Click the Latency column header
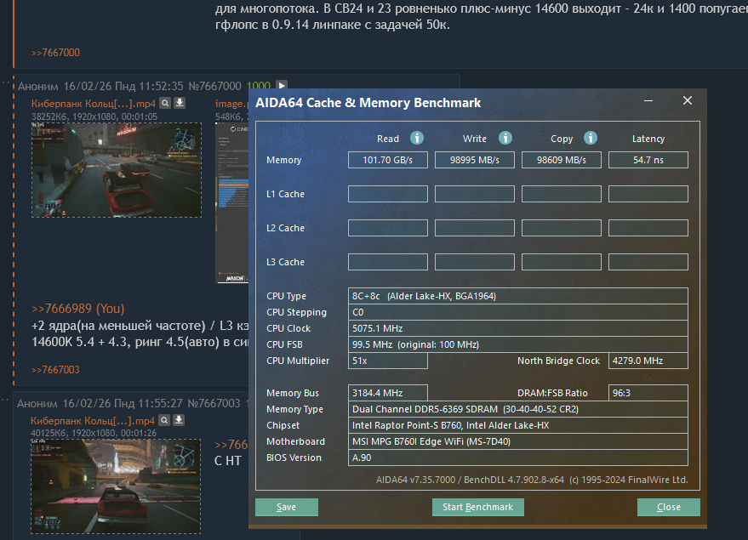 tap(648, 139)
